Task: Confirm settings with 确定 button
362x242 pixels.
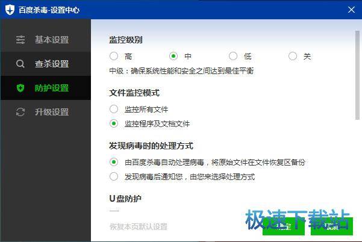Action: pyautogui.click(x=284, y=226)
